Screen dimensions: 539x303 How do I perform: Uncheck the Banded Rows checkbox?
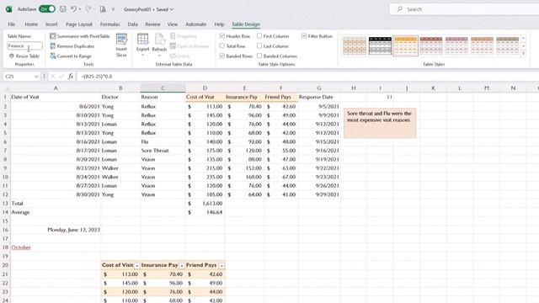tap(222, 56)
